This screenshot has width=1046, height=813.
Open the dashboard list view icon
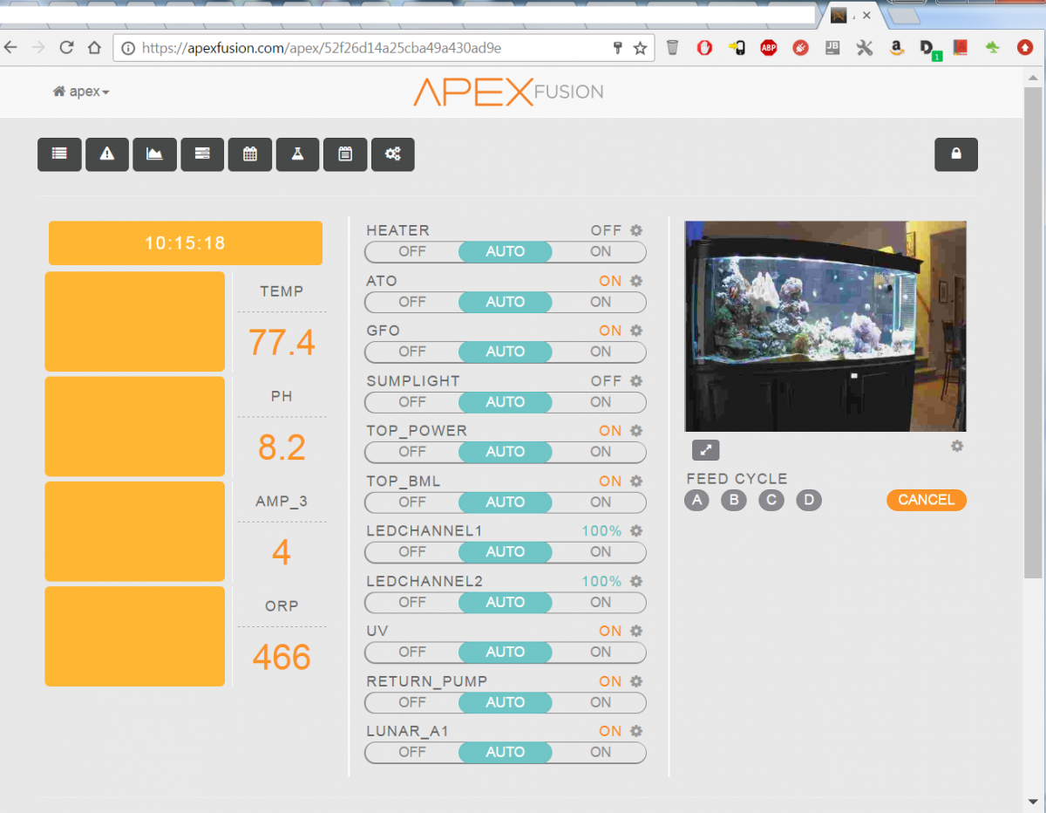59,154
